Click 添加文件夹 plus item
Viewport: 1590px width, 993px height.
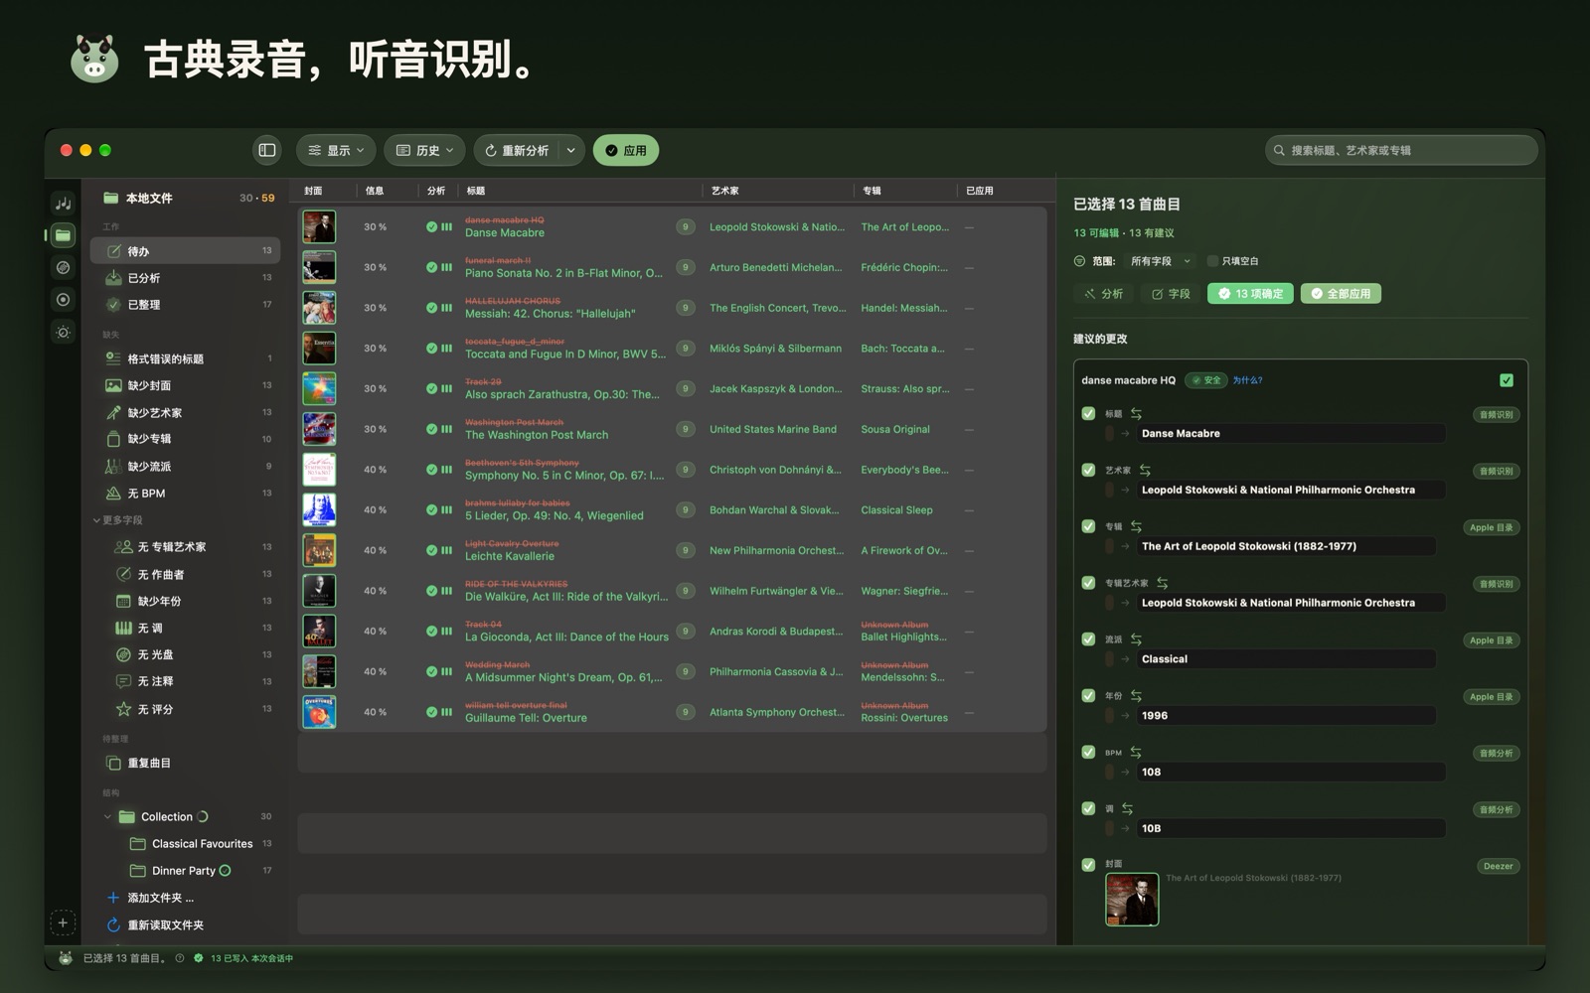point(151,898)
